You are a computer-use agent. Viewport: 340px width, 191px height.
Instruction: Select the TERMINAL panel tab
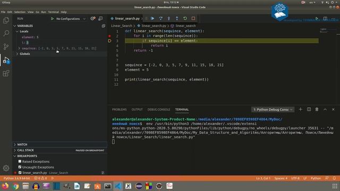(x=182, y=110)
